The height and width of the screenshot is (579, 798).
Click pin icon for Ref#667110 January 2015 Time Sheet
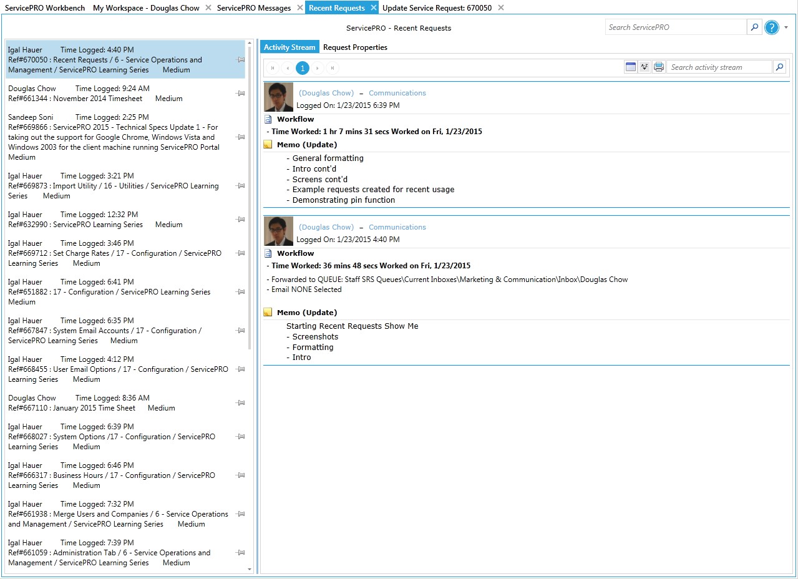click(241, 403)
